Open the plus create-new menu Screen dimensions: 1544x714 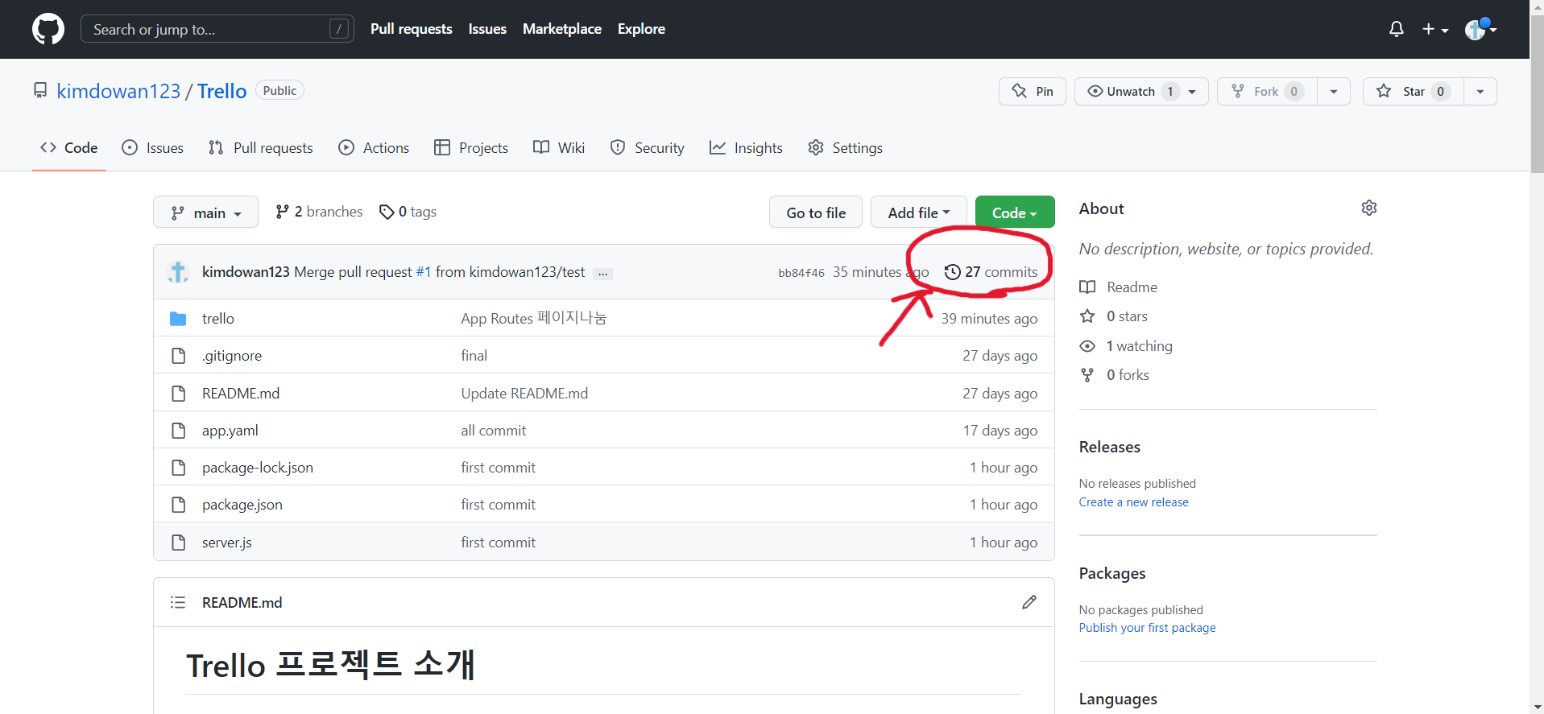pos(1435,29)
